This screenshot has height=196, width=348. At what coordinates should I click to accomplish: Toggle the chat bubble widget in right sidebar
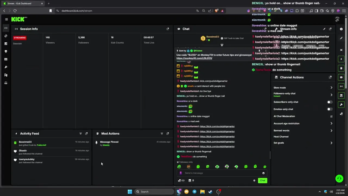point(341,77)
